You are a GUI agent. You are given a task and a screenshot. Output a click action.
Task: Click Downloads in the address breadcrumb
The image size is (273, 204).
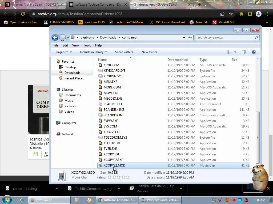coord(108,37)
